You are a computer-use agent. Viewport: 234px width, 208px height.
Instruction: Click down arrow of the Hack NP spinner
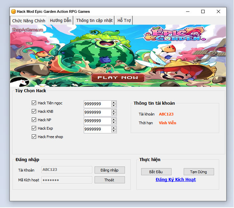(x=114, y=123)
